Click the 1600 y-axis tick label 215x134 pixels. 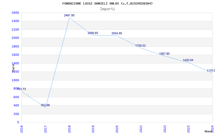pyautogui.click(x=16, y=55)
